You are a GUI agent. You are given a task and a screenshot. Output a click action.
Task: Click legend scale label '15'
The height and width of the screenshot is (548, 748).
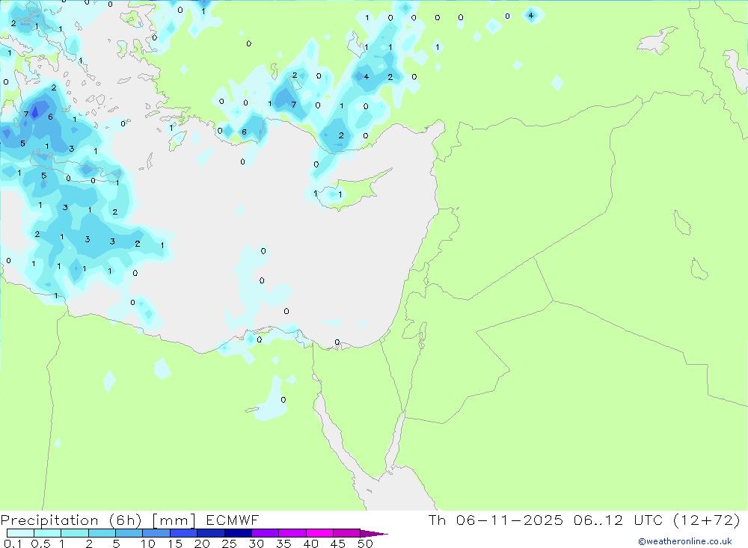(175, 544)
